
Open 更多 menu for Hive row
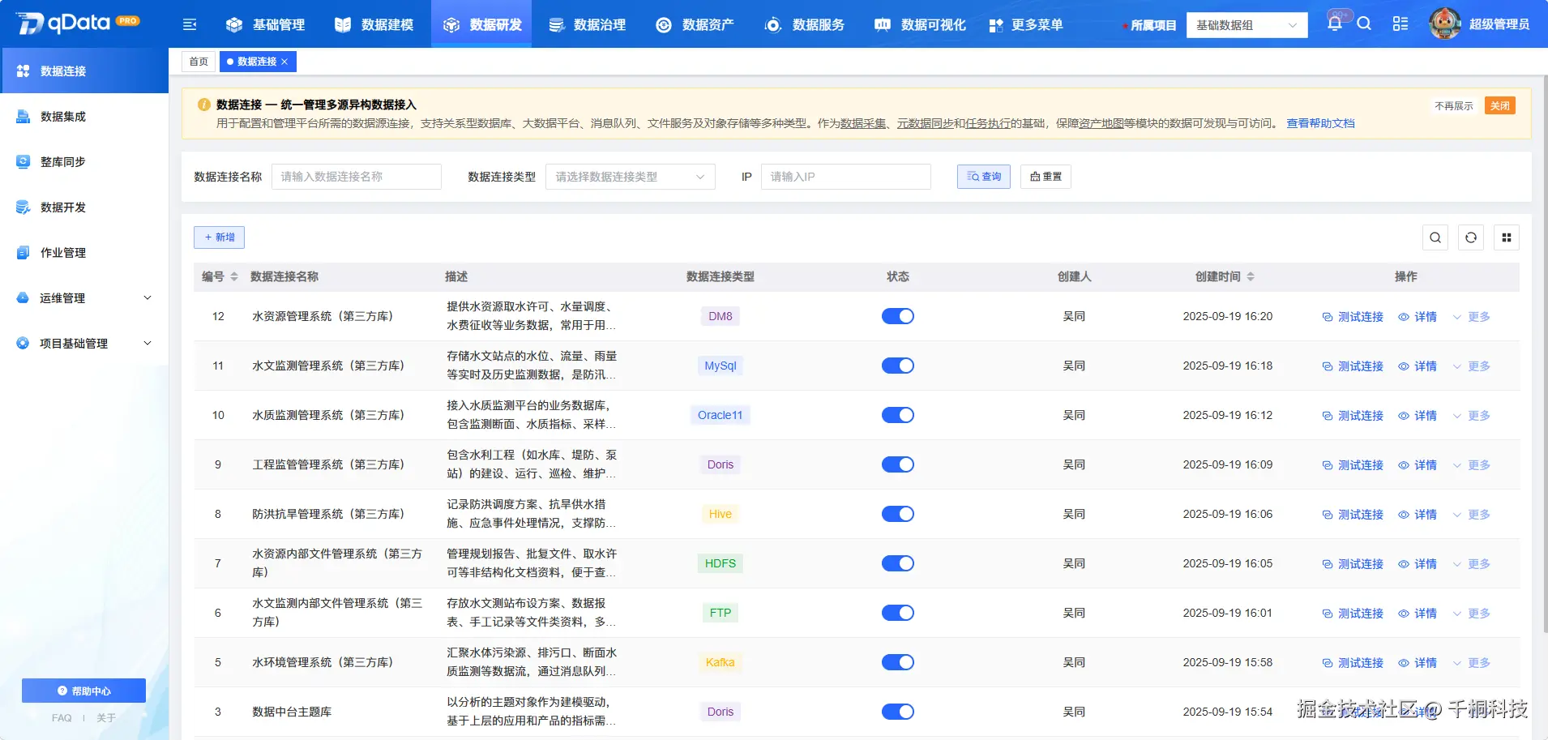pyautogui.click(x=1471, y=515)
